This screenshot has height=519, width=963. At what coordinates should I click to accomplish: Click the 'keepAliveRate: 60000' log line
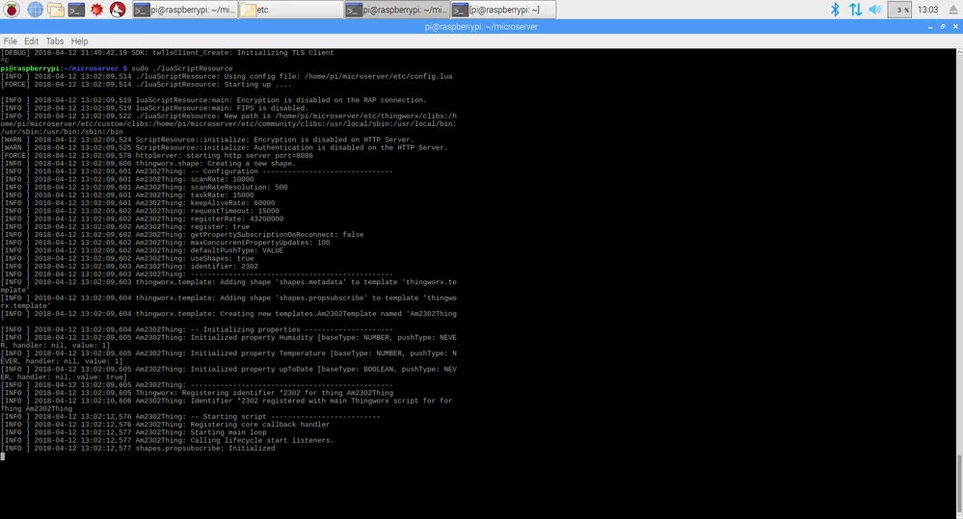138,203
